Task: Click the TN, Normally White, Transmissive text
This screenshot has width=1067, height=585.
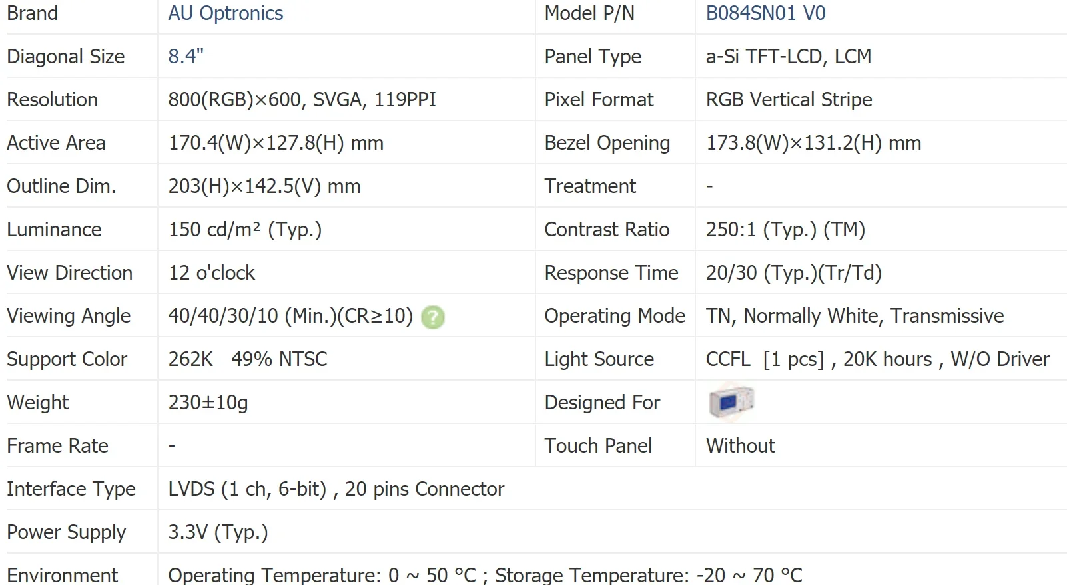Action: tap(855, 316)
